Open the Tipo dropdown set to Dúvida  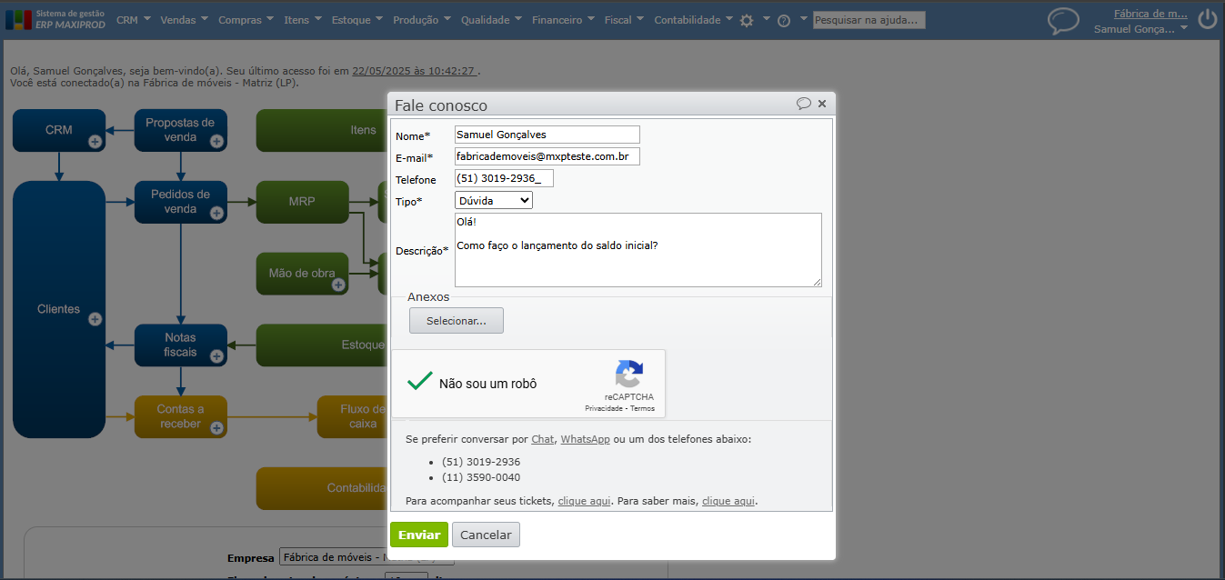coord(493,200)
